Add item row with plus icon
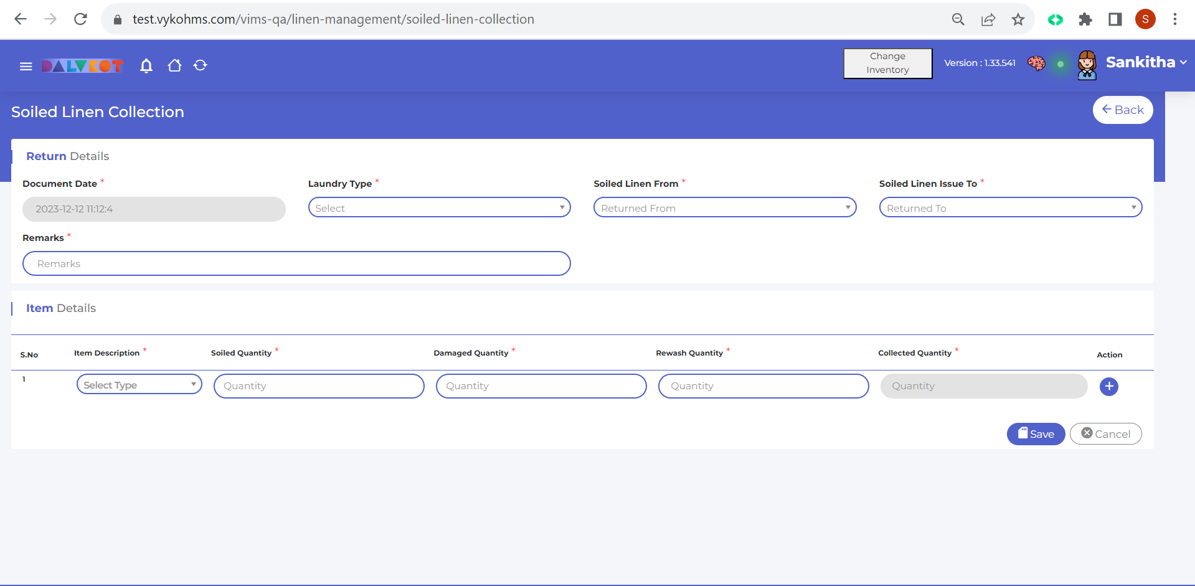Viewport: 1195px width, 586px height. [x=1108, y=387]
